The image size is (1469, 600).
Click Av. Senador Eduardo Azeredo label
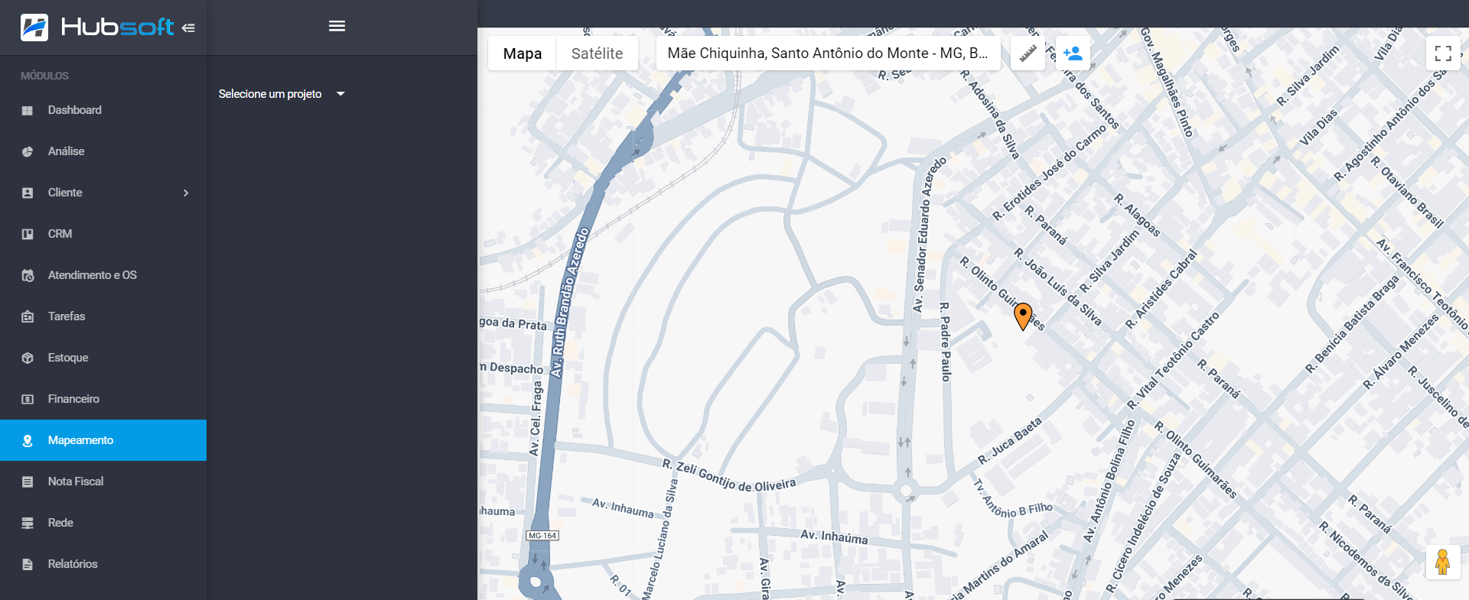pos(930,235)
